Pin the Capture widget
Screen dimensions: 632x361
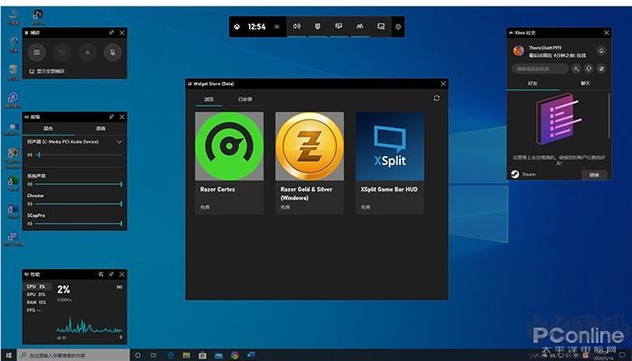tap(111, 32)
